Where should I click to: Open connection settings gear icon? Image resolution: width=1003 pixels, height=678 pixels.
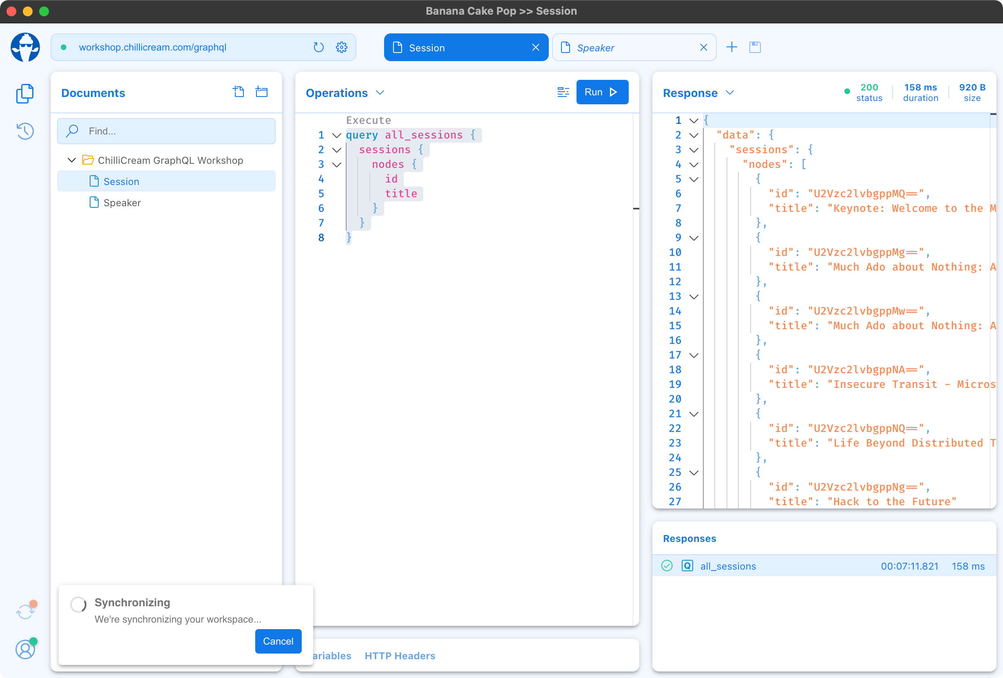341,47
